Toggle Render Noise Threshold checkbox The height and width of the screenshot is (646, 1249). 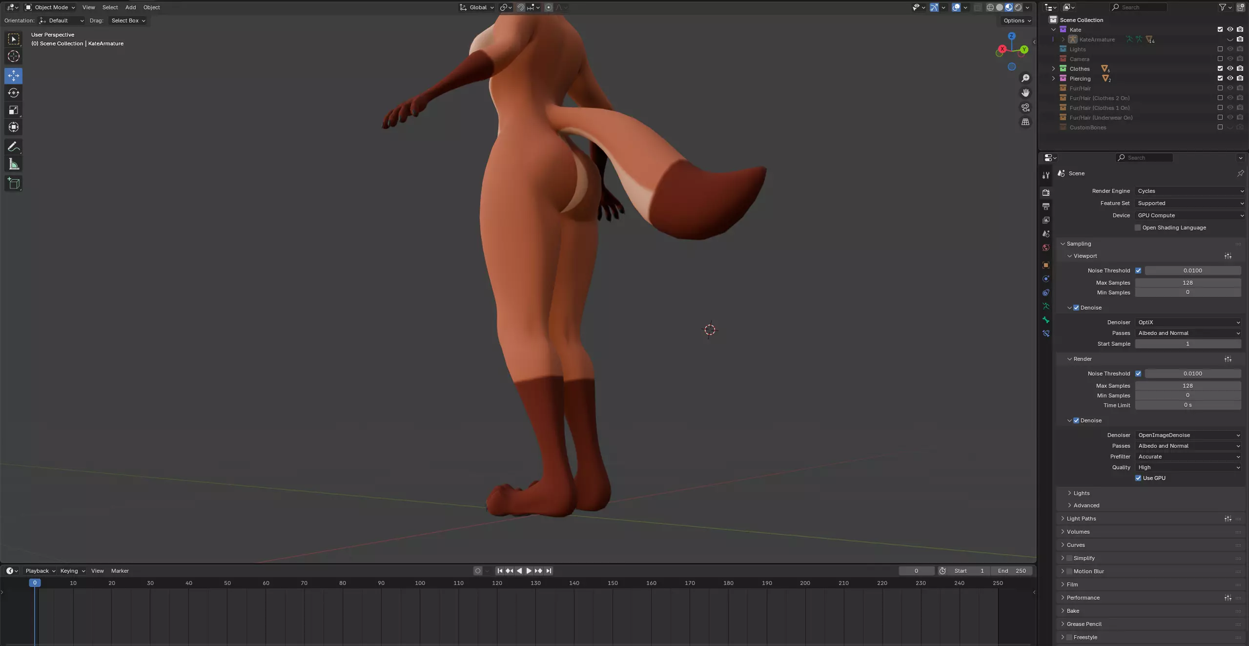click(1138, 374)
